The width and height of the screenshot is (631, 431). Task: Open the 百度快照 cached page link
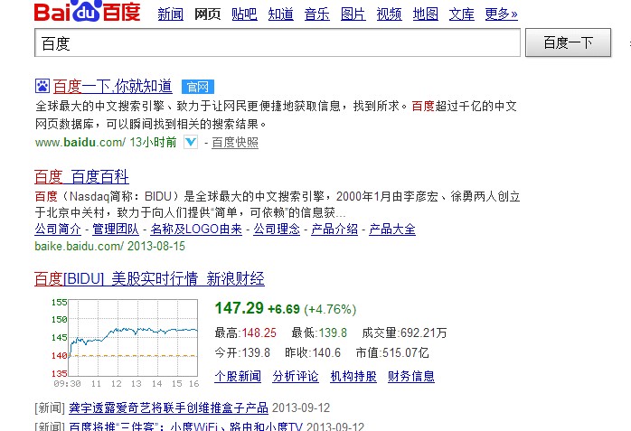click(235, 143)
